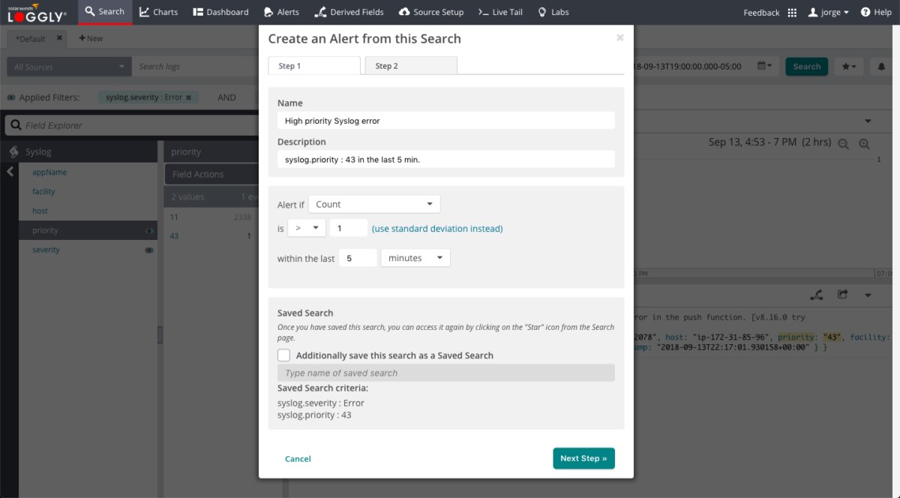
Task: Open the Labs beaker icon
Action: click(541, 12)
